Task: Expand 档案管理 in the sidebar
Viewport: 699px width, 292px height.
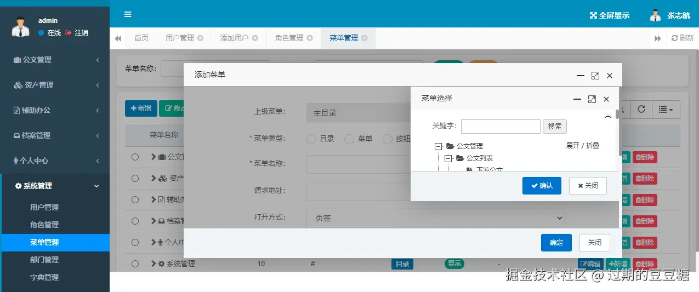Action: coord(55,135)
